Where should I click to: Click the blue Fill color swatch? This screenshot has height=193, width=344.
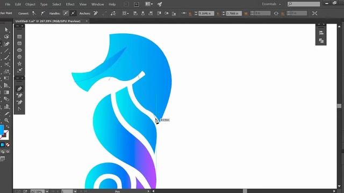(1, 129)
